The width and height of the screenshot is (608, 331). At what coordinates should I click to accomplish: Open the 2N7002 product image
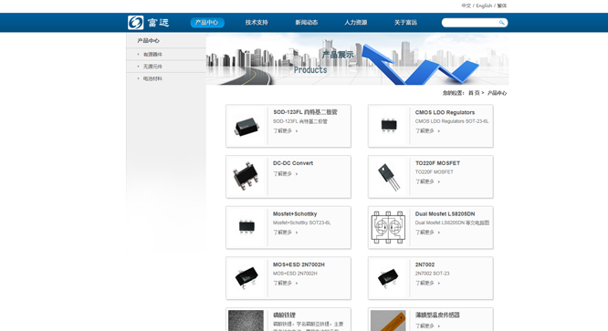tap(389, 278)
